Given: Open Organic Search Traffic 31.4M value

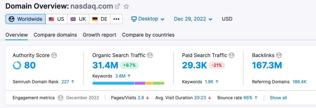Looking at the screenshot, I should coord(105,65).
